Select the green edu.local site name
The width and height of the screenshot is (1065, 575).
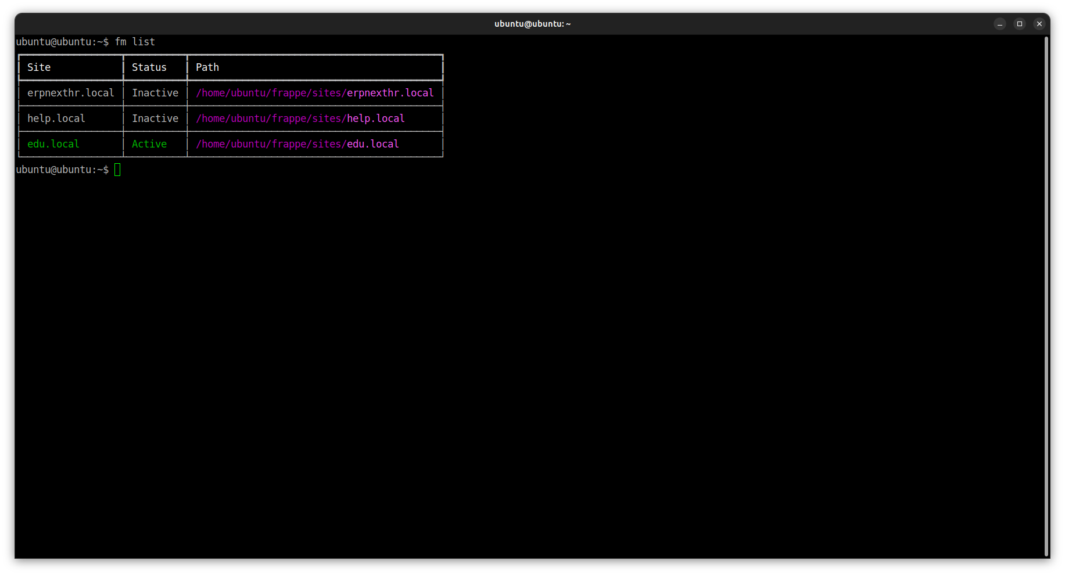(53, 144)
